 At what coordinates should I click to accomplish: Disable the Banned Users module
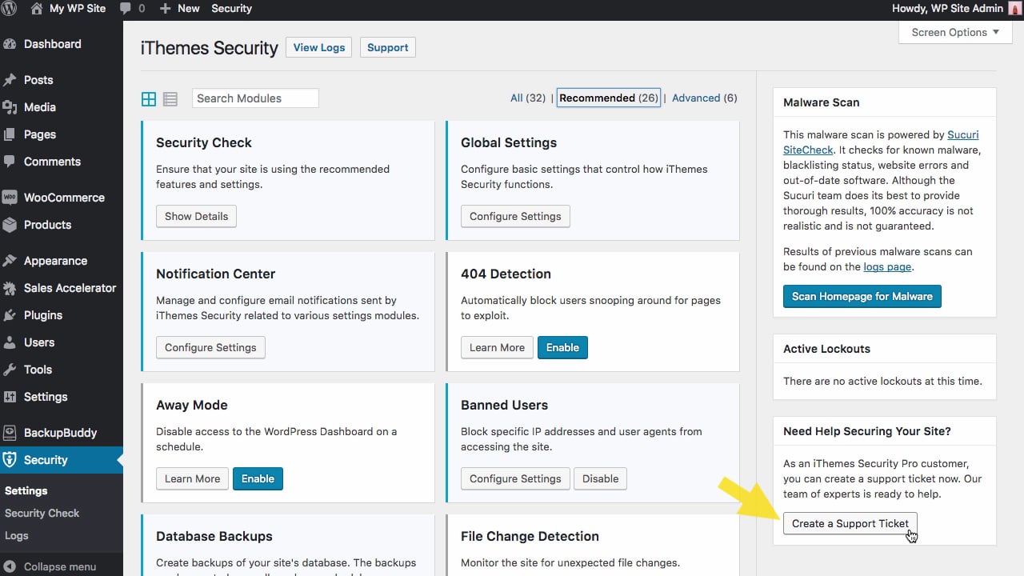point(600,478)
